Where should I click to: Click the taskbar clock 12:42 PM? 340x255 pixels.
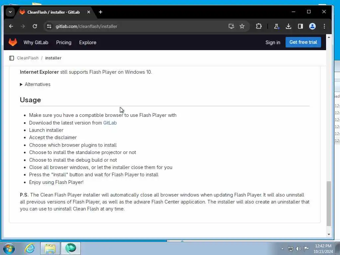pos(323,246)
